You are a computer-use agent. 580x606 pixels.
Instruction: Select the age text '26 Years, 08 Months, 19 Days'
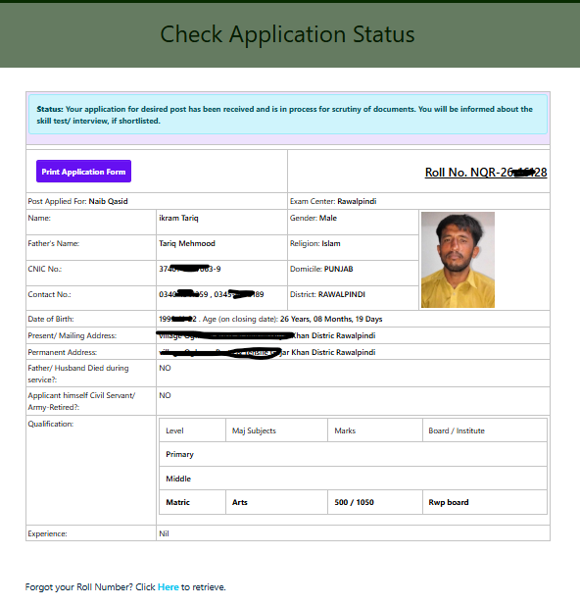[x=331, y=319]
